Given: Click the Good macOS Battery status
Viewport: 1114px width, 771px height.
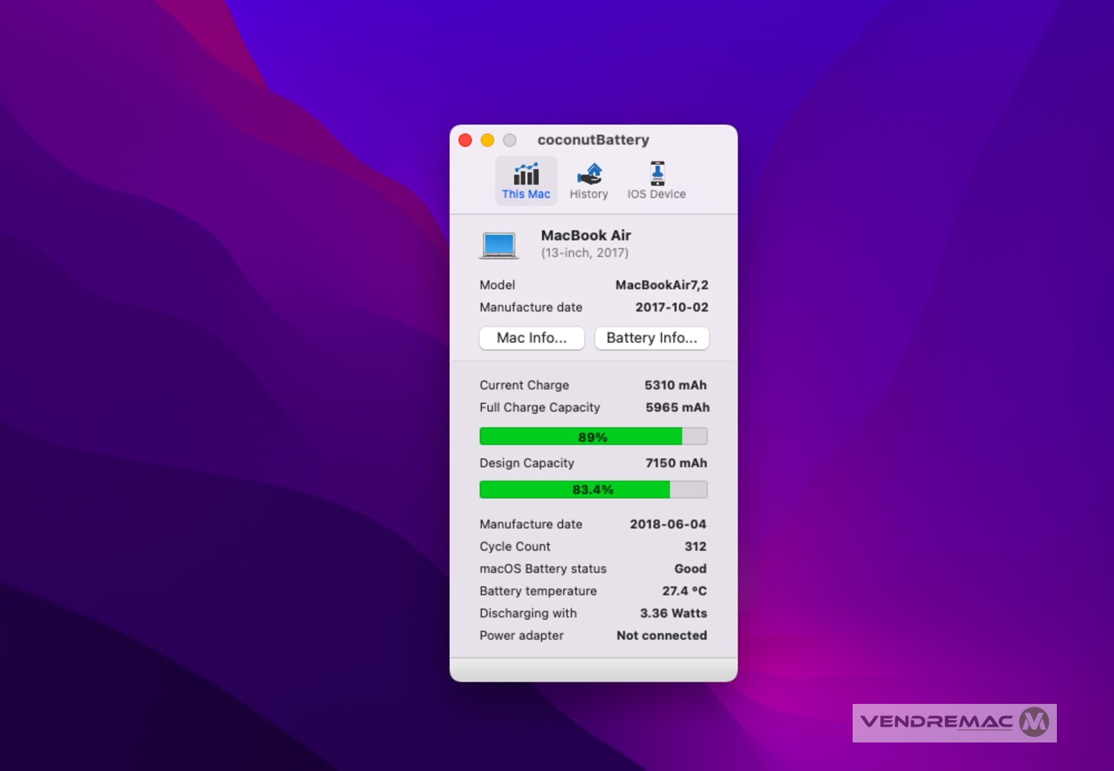Looking at the screenshot, I should (x=690, y=569).
